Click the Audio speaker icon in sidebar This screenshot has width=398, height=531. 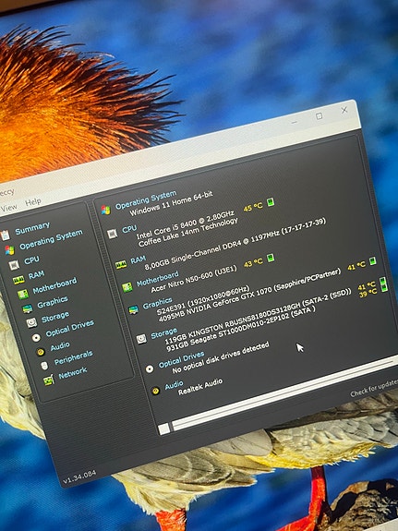(41, 352)
